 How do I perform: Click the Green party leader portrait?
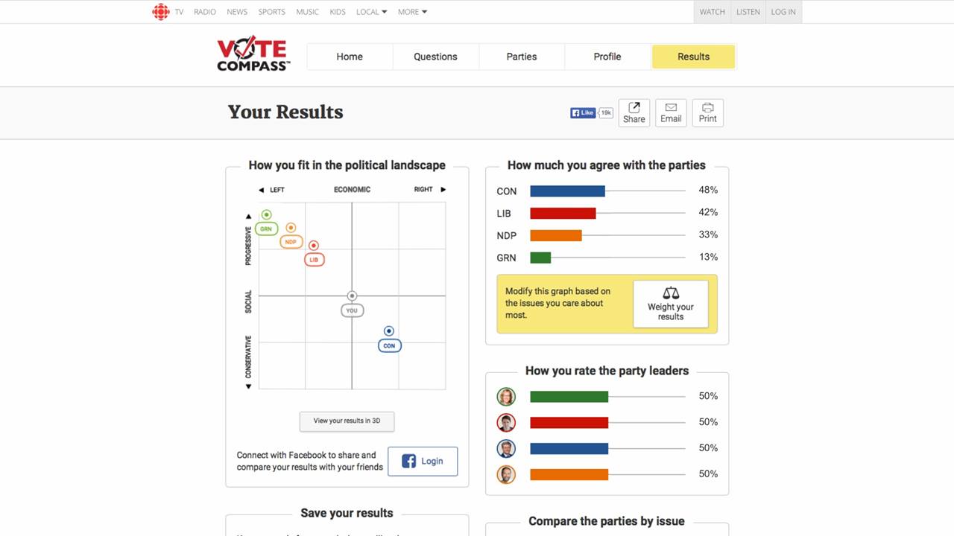pyautogui.click(x=506, y=397)
